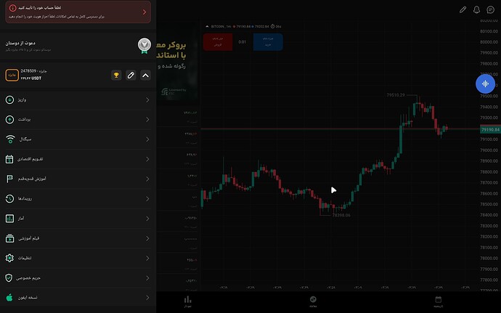
Task: Select the Deposit (واریز) menu entry
Action: (78, 100)
